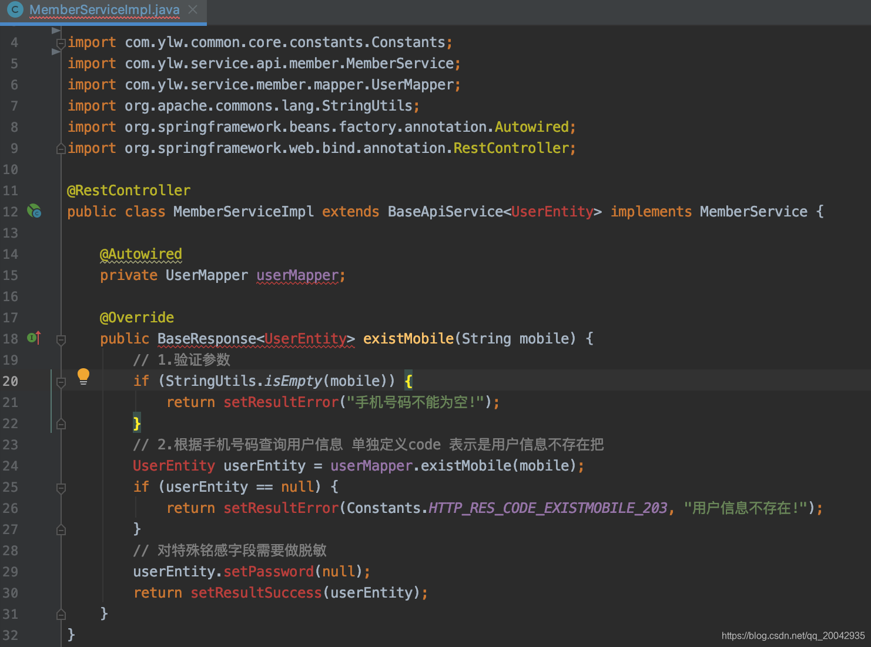Click the Spring bean gutter icon on line 12

(x=34, y=211)
